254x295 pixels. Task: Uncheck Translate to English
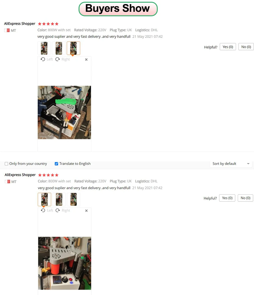(x=56, y=164)
